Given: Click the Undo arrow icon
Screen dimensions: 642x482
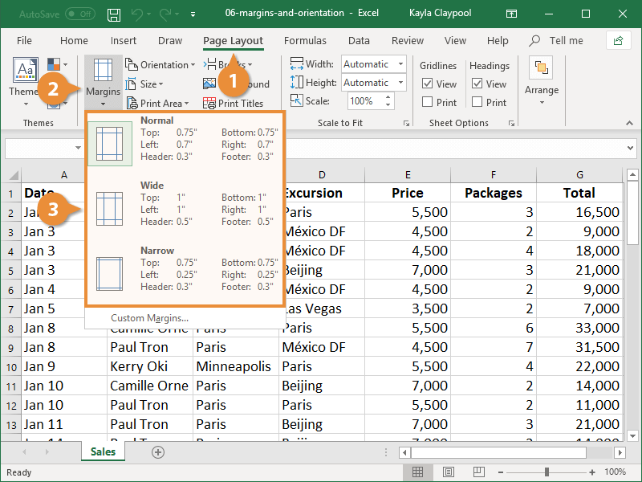Looking at the screenshot, I should pyautogui.click(x=136, y=14).
